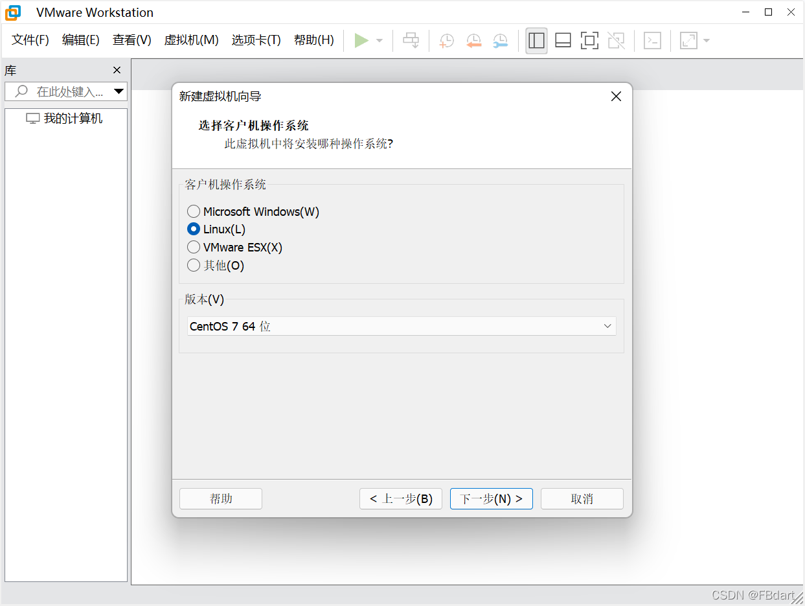
Task: Open the stretch display dropdown arrow
Action: tap(707, 41)
